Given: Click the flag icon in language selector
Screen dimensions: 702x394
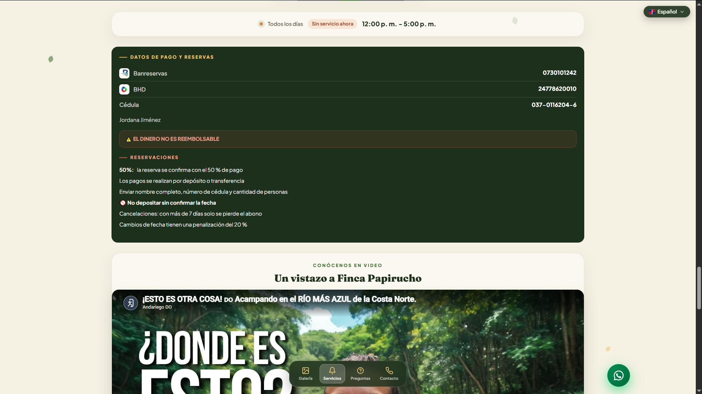Looking at the screenshot, I should tap(652, 12).
